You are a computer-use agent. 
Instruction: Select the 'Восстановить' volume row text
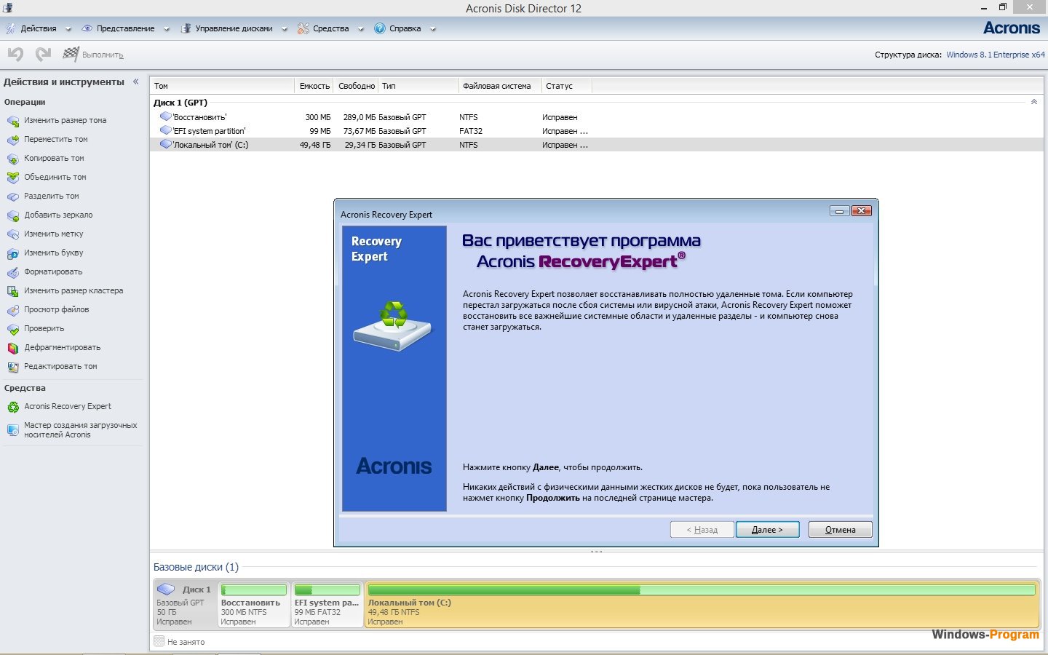coord(200,117)
